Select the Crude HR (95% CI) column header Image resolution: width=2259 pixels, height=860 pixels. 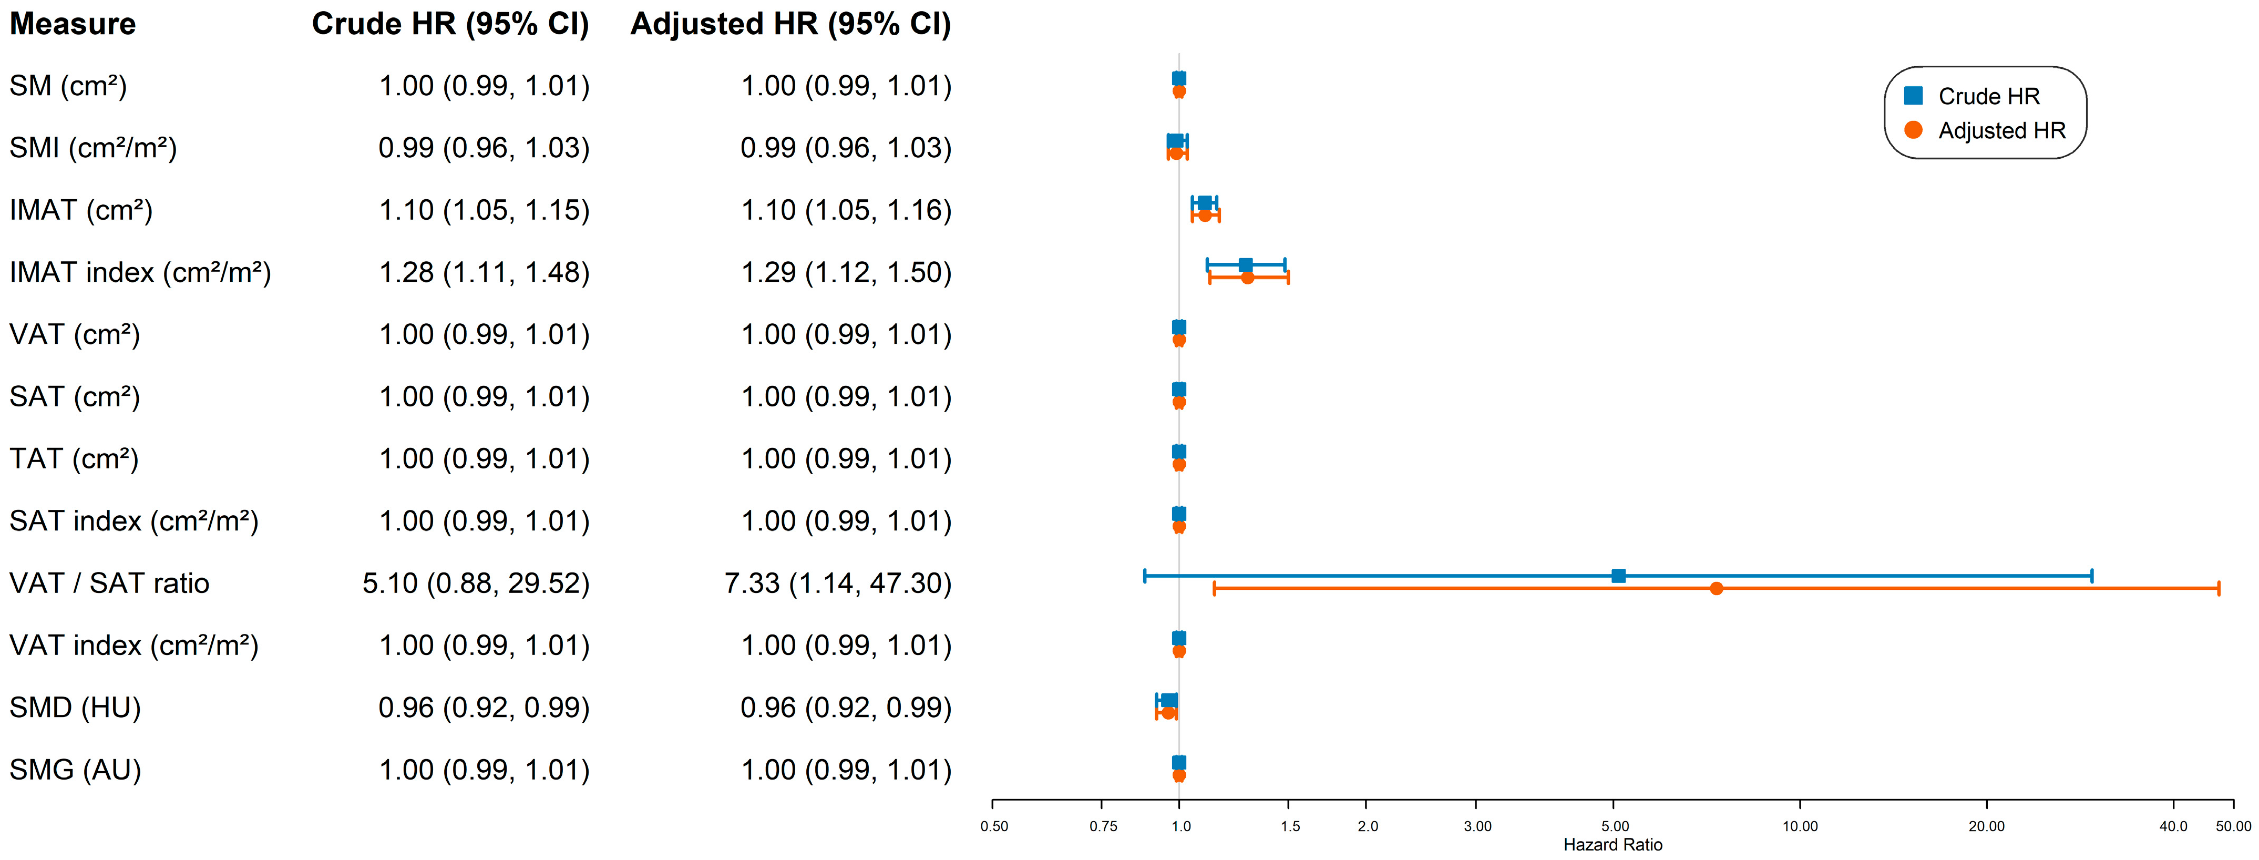pos(450,24)
